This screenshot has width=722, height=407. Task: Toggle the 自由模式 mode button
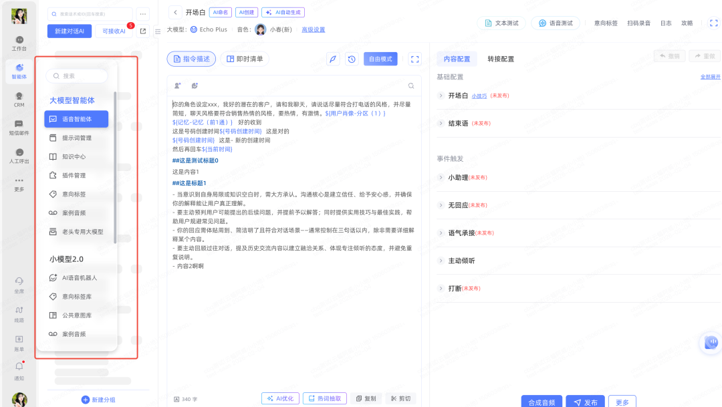click(380, 59)
